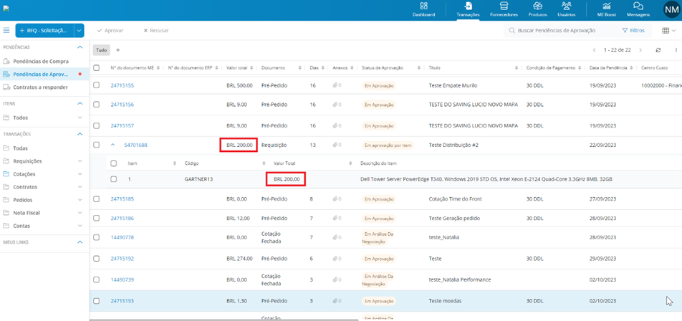Collapse the row for document 54701688
682x321 pixels.
click(x=113, y=145)
